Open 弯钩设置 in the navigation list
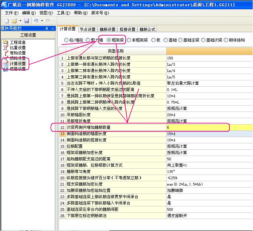The width and height of the screenshot is (253, 231). pos(18,53)
